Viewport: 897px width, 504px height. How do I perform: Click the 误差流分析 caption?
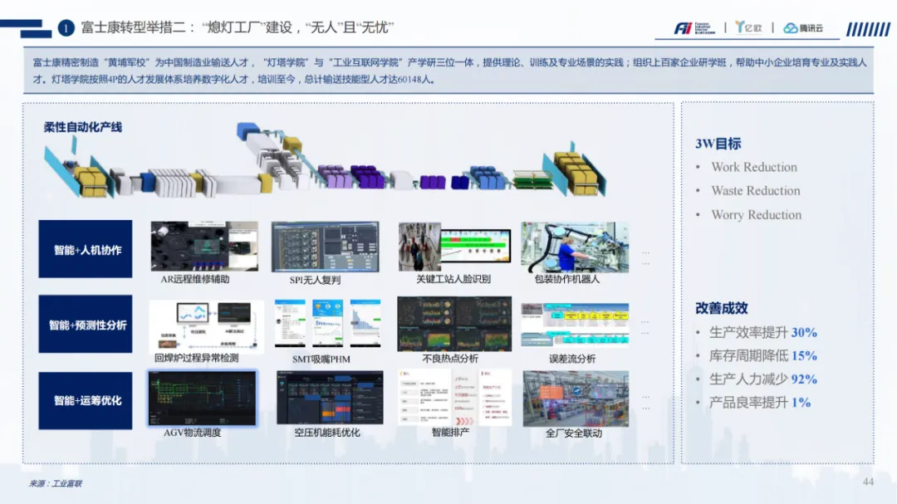[572, 359]
